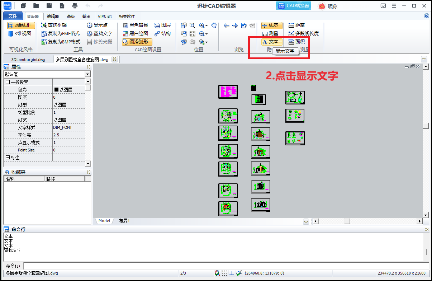The height and width of the screenshot is (281, 432).
Task: Switch to the 编辑器 ribbon tab
Action: pos(53,17)
